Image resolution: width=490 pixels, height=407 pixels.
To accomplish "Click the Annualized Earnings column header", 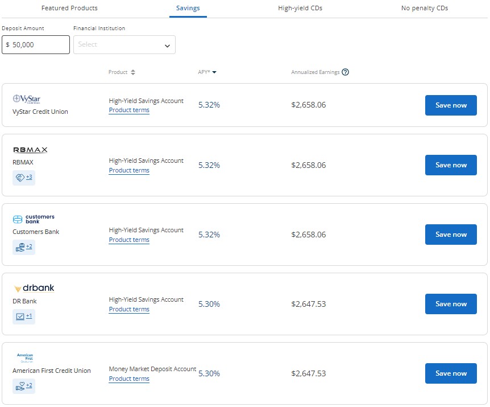I will pos(315,72).
